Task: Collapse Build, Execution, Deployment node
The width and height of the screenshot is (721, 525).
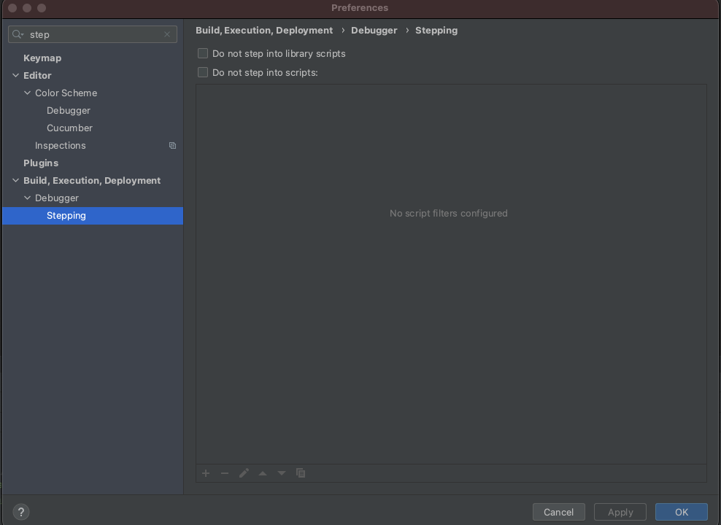Action: (x=15, y=181)
